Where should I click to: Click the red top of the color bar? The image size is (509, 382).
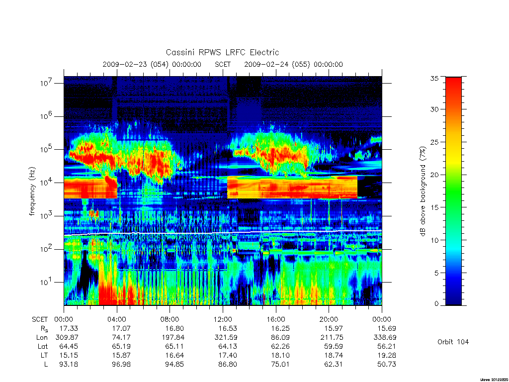(453, 88)
